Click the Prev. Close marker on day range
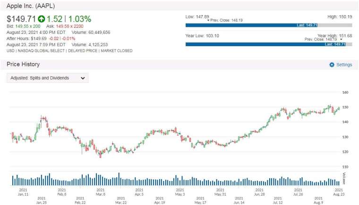The width and height of the screenshot is (359, 205). 225,20
